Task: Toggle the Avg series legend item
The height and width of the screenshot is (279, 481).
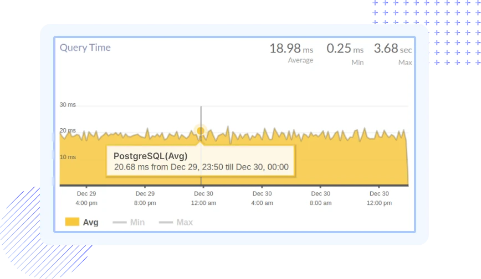Action: tap(82, 222)
